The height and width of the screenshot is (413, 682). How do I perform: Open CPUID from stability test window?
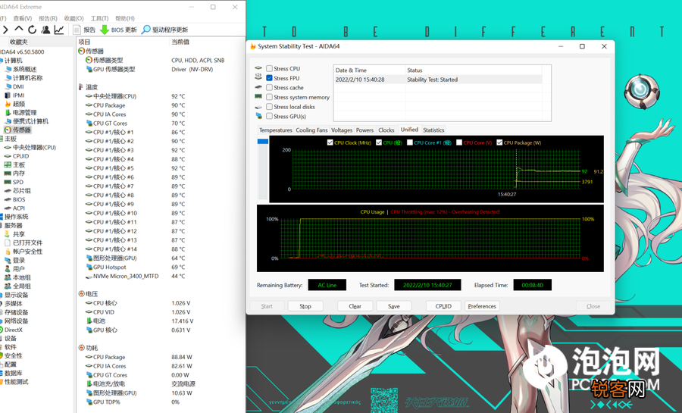[x=443, y=306]
